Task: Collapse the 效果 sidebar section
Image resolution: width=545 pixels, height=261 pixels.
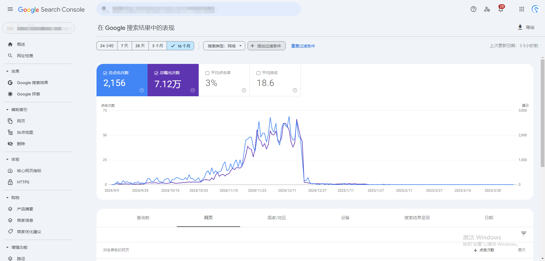Action: pyautogui.click(x=7, y=71)
